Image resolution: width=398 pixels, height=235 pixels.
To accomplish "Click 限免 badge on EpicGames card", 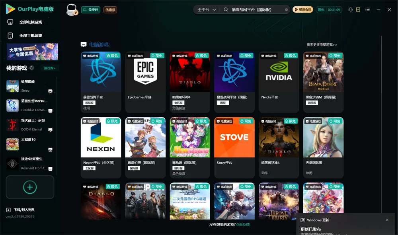I will (157, 56).
